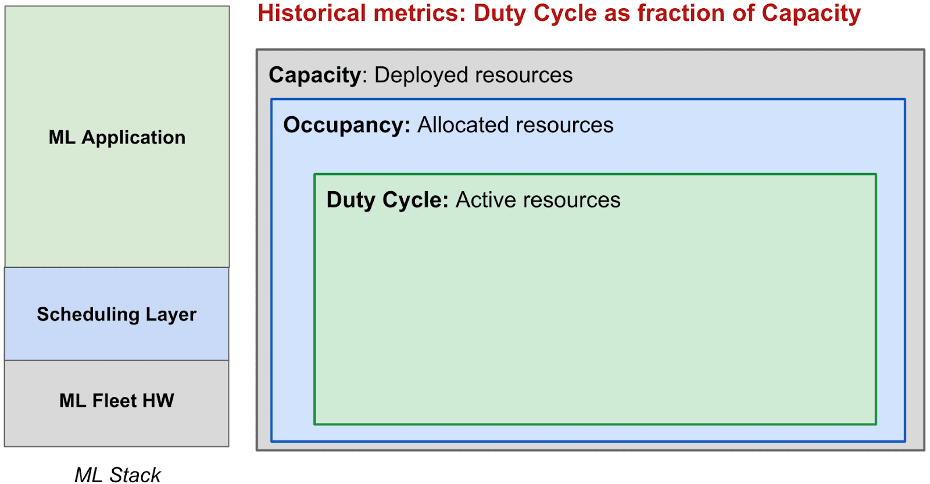Click the ML Fleet HW label
This screenshot has height=484, width=930.
116,401
